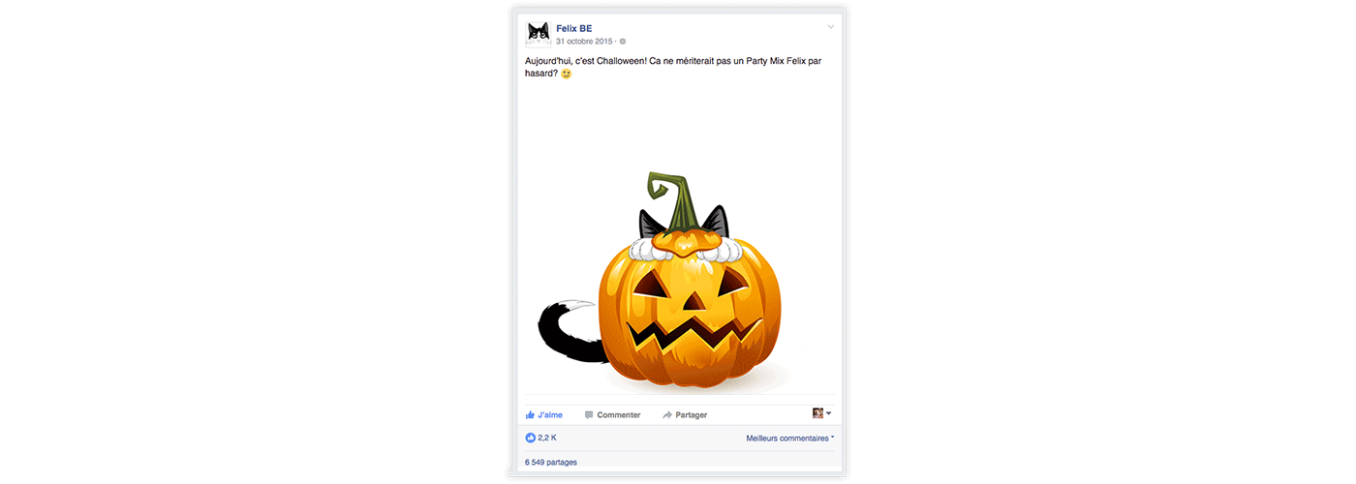Viewport: 1356px width, 484px height.
Task: Click the Felix BE cat avatar
Action: pyautogui.click(x=538, y=34)
